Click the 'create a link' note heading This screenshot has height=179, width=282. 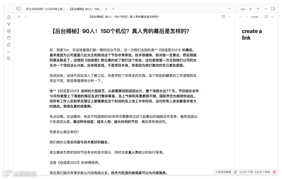pos(252,34)
